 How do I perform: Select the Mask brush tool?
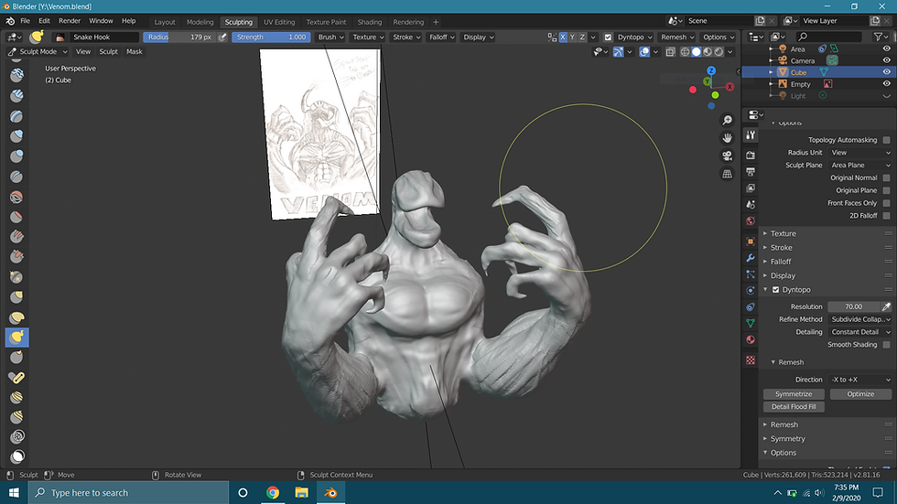(x=16, y=457)
